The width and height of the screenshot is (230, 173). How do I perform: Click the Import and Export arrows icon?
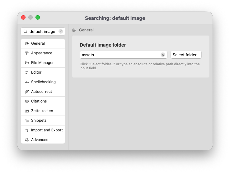[x=27, y=130]
